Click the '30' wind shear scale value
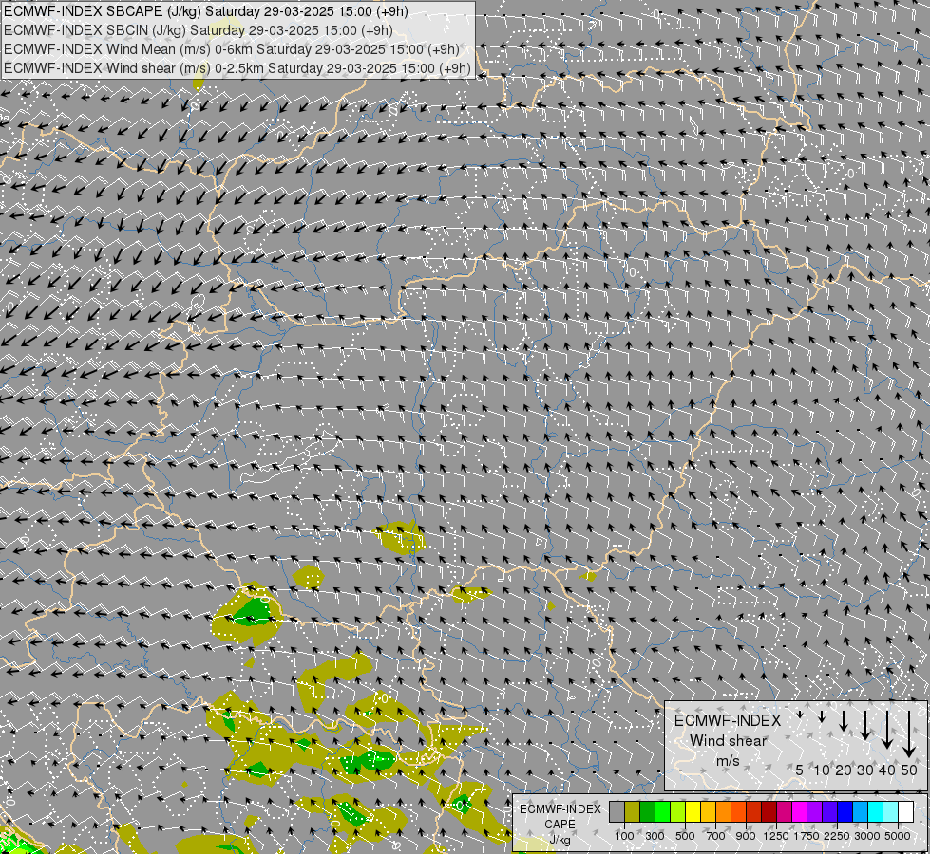This screenshot has height=854, width=930. [864, 770]
